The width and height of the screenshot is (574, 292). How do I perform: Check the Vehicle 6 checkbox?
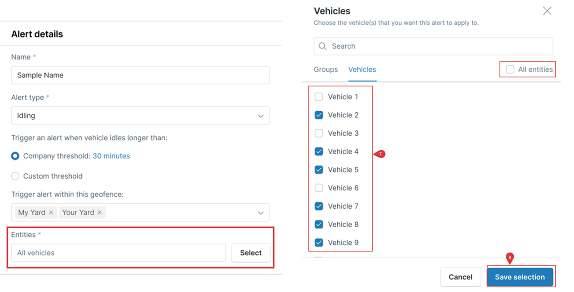(319, 188)
